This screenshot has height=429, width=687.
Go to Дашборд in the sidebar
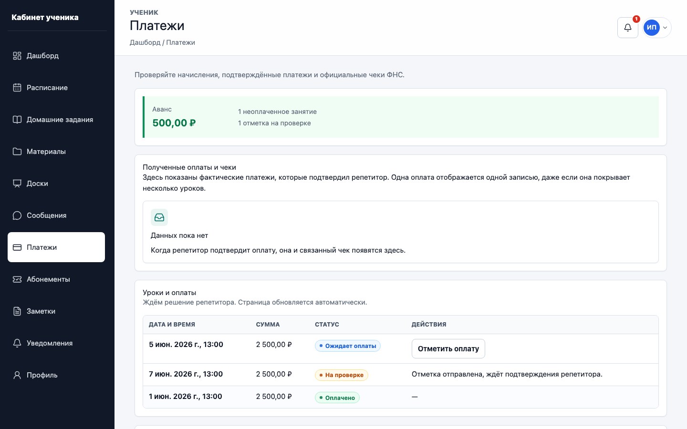[x=56, y=56]
